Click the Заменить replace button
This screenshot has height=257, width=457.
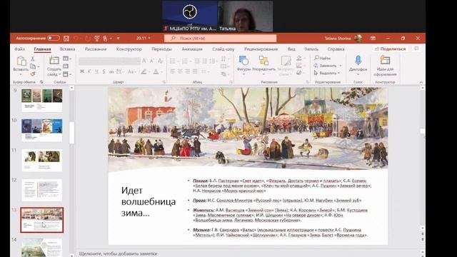326,66
